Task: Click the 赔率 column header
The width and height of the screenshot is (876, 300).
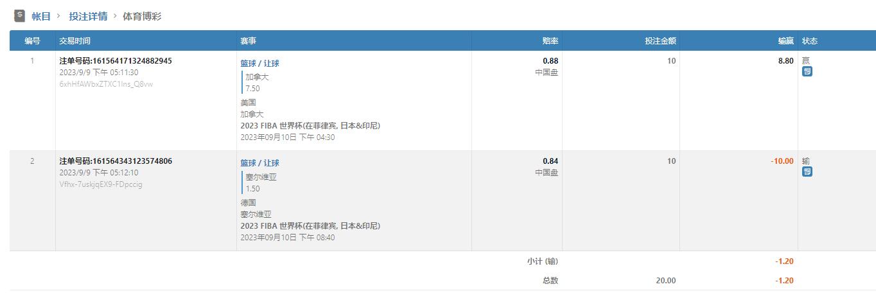Action: (x=550, y=40)
